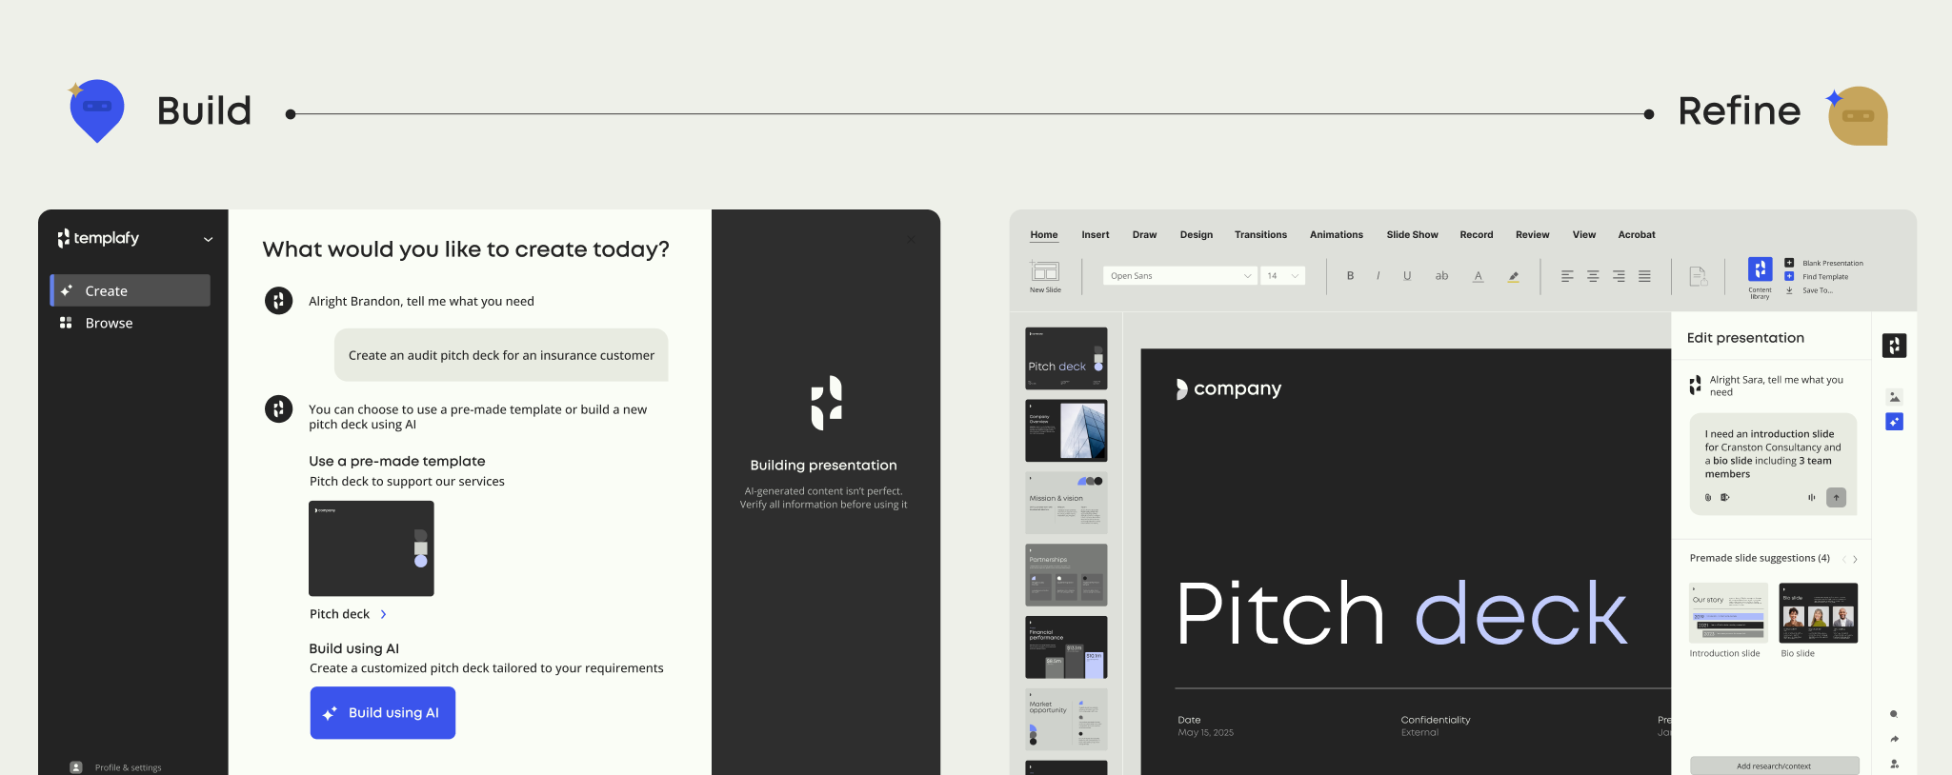
Task: Justify the text alignment
Action: tap(1644, 276)
